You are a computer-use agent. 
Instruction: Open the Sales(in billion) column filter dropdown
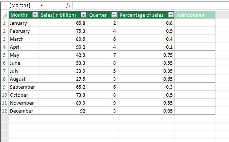pos(83,15)
